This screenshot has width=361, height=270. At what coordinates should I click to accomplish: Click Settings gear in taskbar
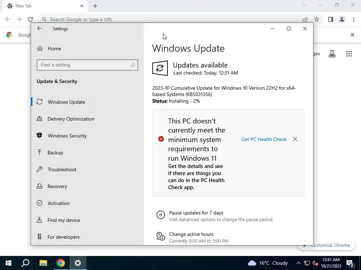click(x=78, y=263)
